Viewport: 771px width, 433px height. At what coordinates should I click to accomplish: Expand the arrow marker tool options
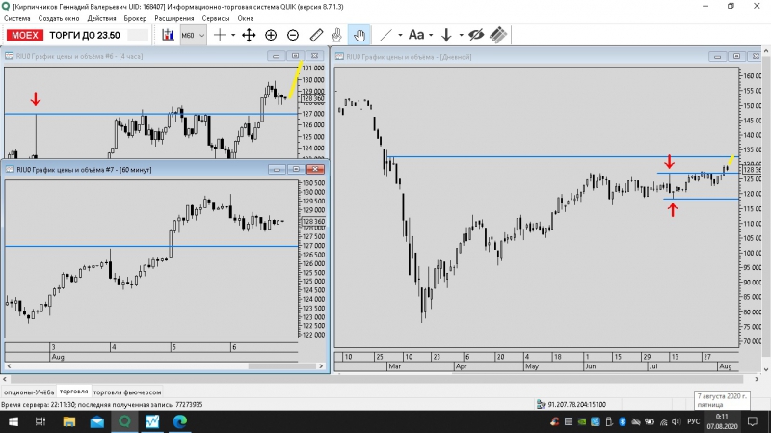462,35
